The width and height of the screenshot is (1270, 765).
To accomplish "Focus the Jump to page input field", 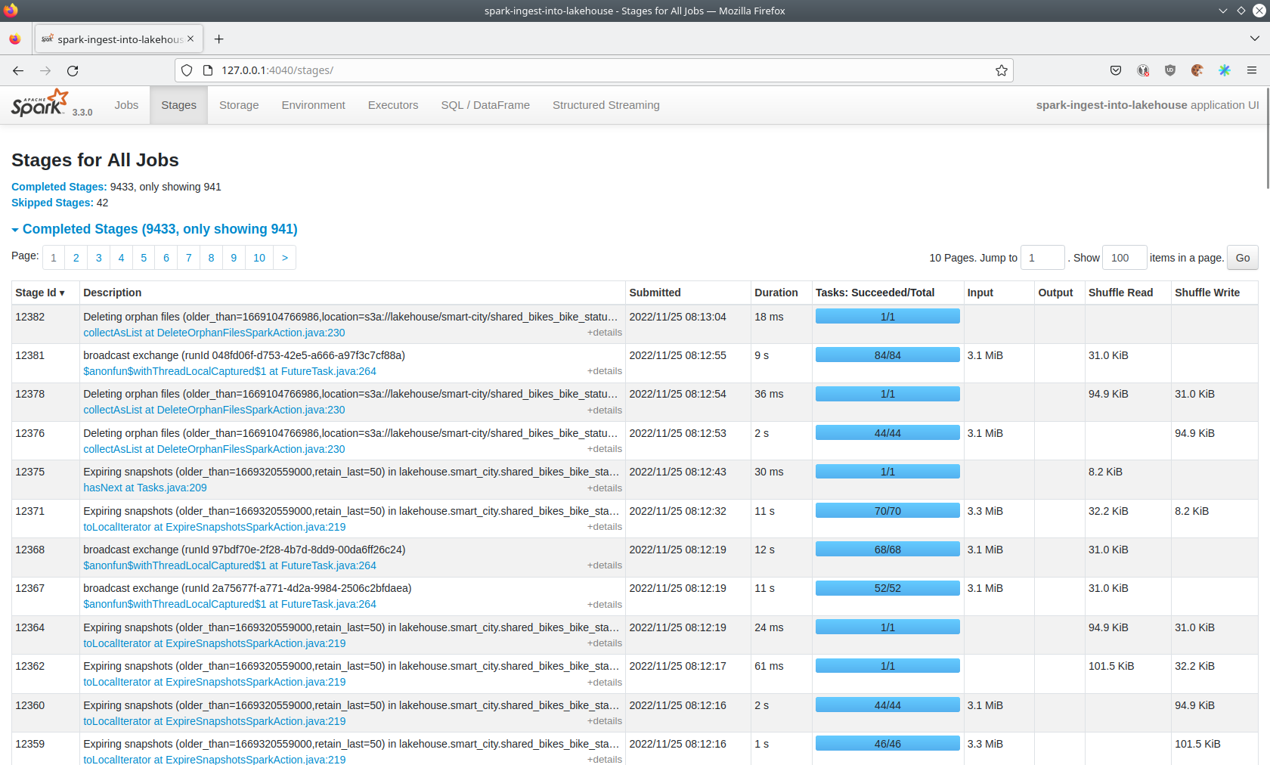I will (1042, 258).
